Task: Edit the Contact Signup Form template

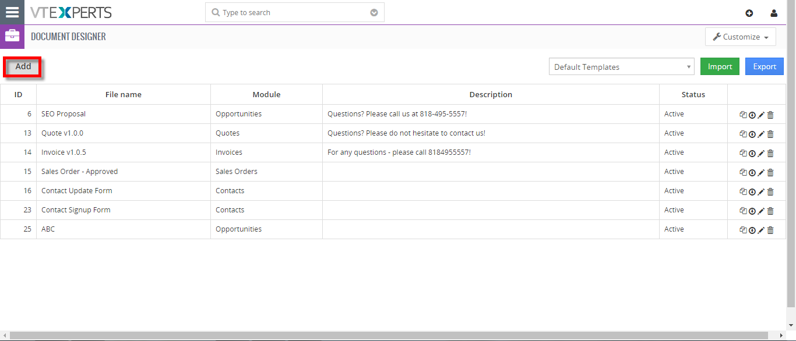Action: 761,211
